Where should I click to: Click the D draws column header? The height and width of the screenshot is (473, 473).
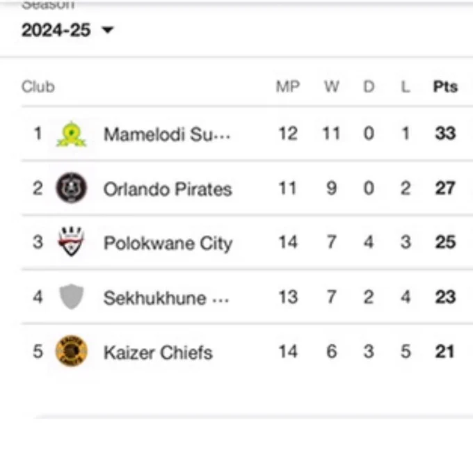coord(369,87)
